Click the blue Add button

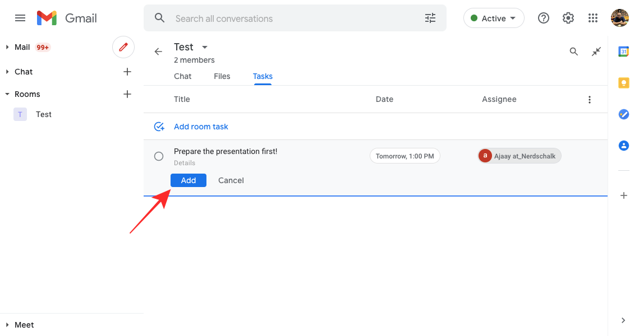[x=189, y=180]
